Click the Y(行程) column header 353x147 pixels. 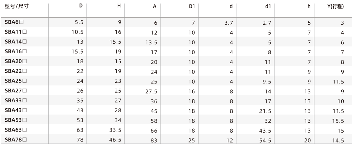[335, 7]
